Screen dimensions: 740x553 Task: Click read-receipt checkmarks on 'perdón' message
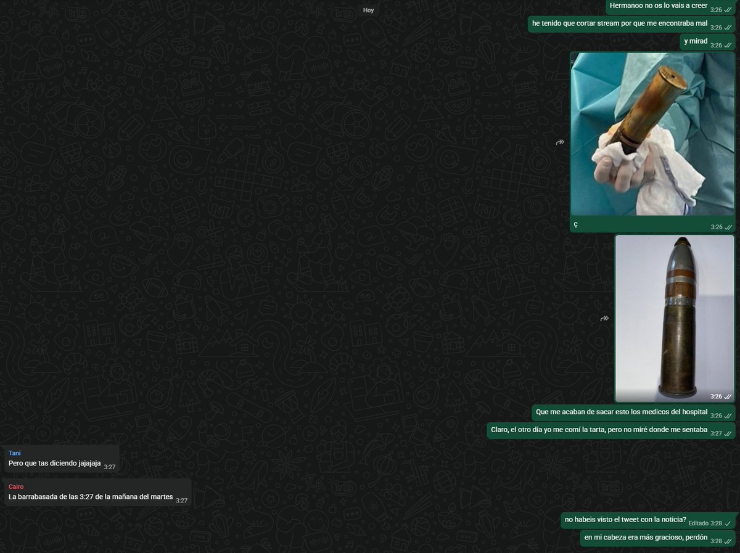(728, 541)
